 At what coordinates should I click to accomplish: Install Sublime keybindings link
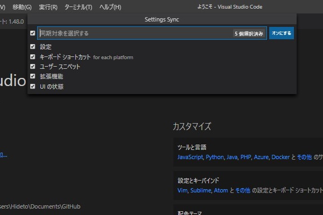coord(201,190)
